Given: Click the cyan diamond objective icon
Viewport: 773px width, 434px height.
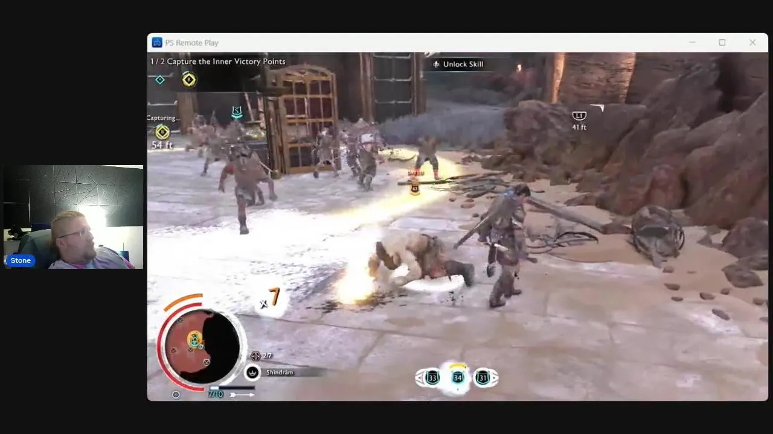Looking at the screenshot, I should [x=160, y=80].
